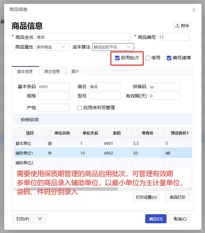
Task: Switch to the 其它信息 tab
Action: (x=52, y=72)
